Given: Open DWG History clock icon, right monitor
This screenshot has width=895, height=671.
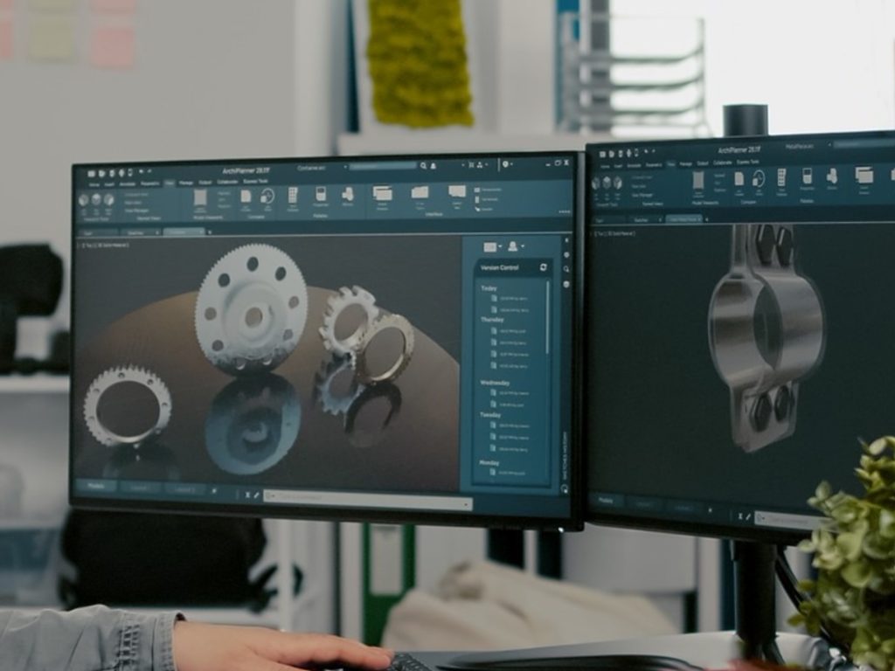Looking at the screenshot, I should [x=758, y=180].
